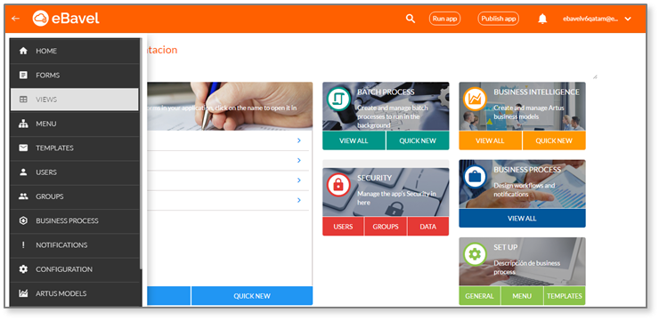
Task: Click DATA button in Security card
Action: (x=427, y=227)
